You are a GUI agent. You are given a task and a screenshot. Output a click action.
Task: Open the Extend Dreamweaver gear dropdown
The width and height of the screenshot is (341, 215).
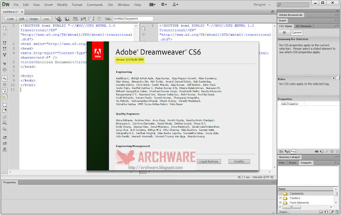[164, 5]
